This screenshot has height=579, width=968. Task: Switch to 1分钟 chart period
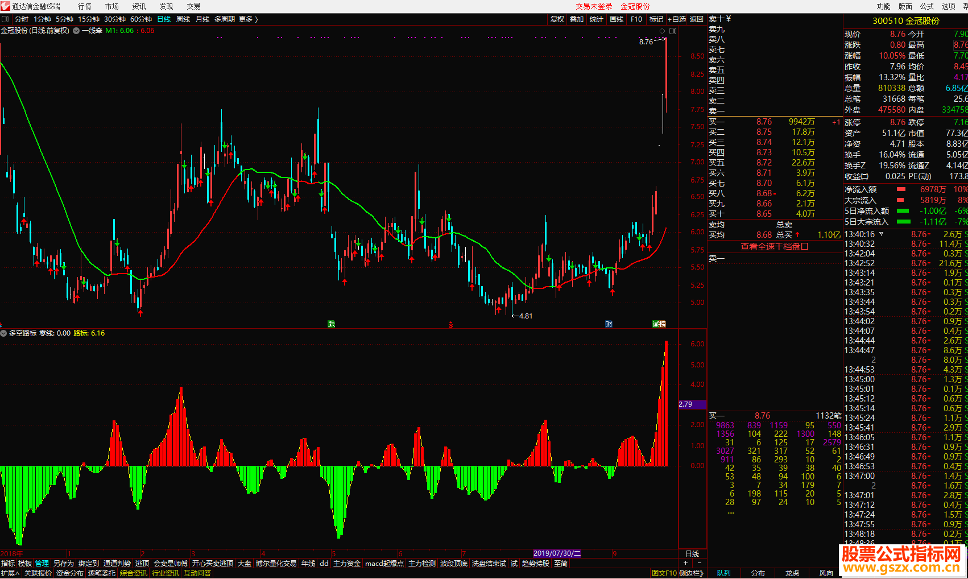[x=43, y=19]
